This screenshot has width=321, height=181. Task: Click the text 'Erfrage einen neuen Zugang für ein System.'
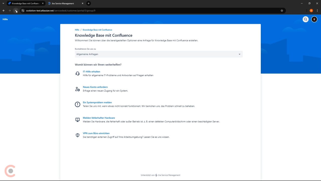coord(105,91)
